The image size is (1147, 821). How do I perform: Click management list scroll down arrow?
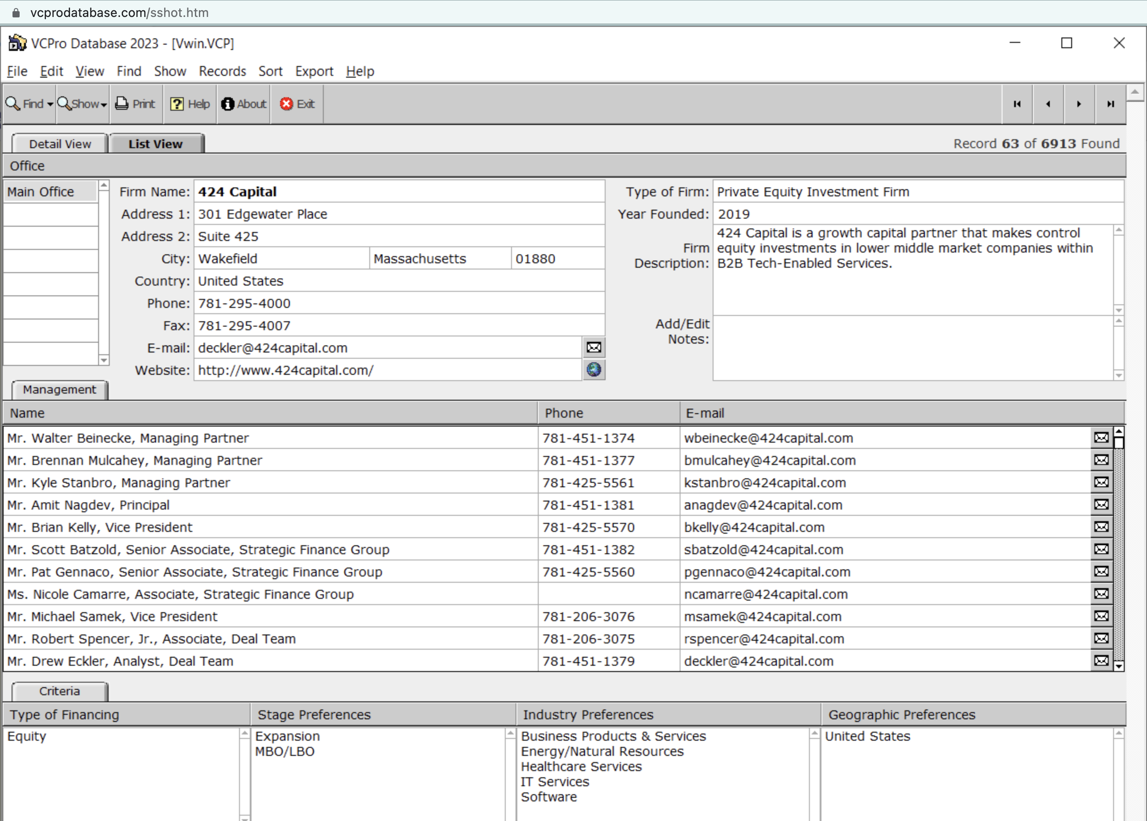[x=1119, y=666]
